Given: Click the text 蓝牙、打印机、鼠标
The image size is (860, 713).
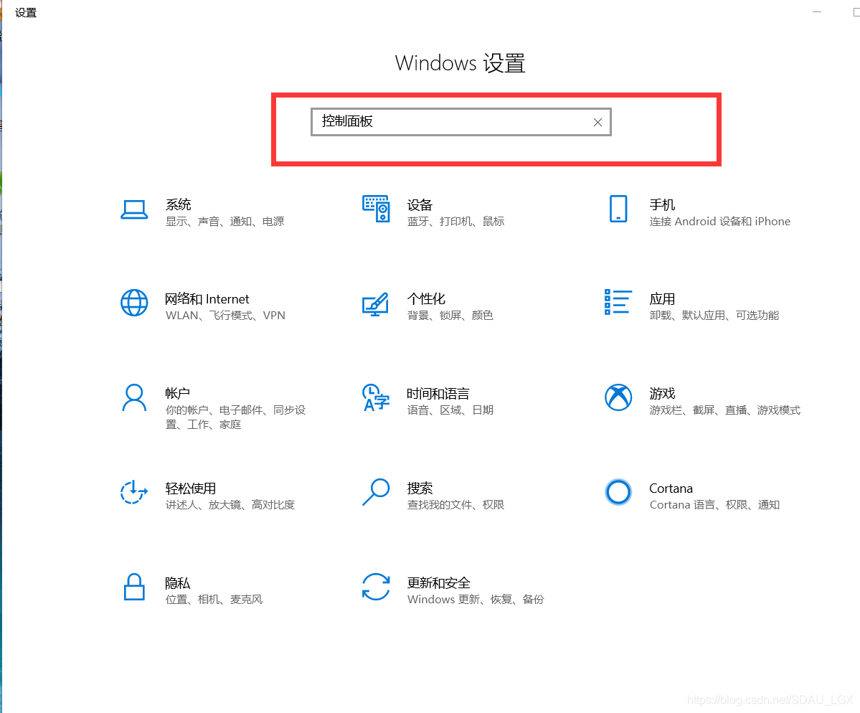Looking at the screenshot, I should pyautogui.click(x=455, y=222).
